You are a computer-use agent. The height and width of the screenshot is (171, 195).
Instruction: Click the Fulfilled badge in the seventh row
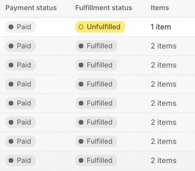(96, 141)
